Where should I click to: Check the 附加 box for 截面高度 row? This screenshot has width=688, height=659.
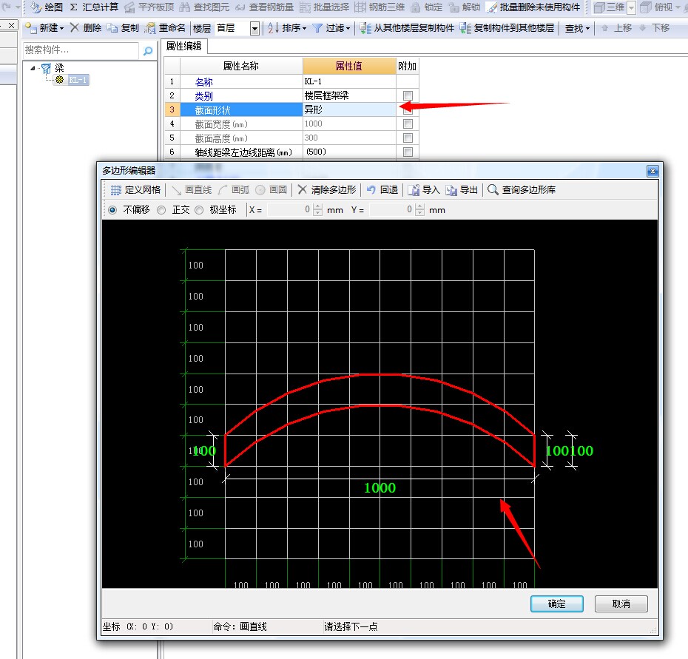408,138
